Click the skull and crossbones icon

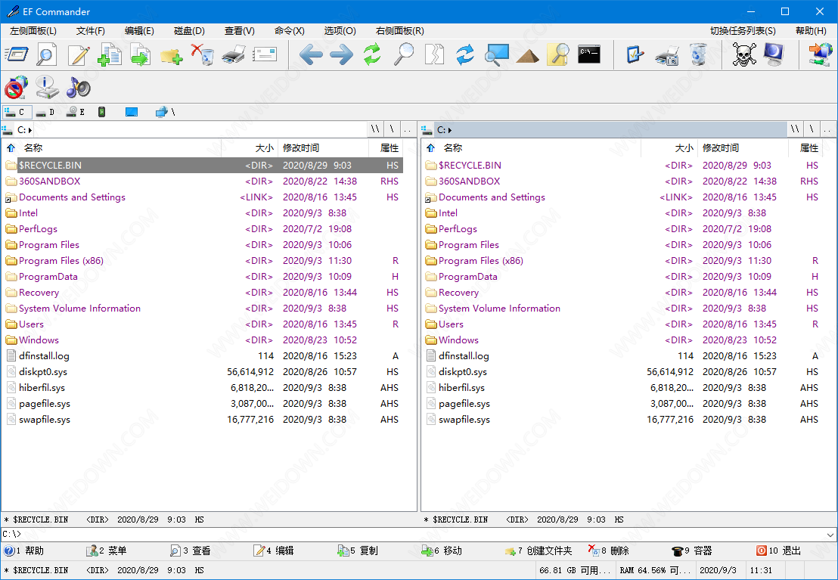(744, 54)
